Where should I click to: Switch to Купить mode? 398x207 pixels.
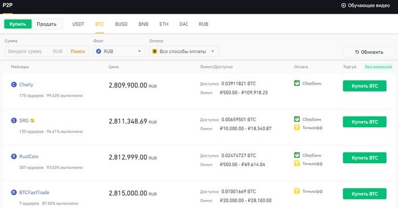tap(18, 24)
